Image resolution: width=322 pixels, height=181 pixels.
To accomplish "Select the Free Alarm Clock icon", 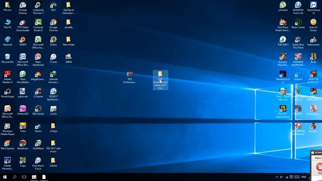I will (38, 163).
